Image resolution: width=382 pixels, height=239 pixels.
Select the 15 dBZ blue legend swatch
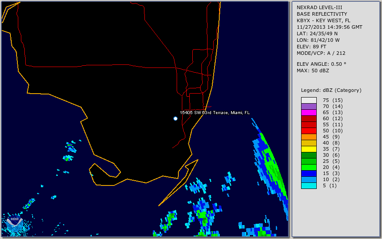(309, 173)
